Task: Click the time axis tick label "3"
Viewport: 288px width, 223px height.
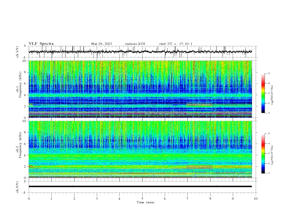Action: point(97,199)
